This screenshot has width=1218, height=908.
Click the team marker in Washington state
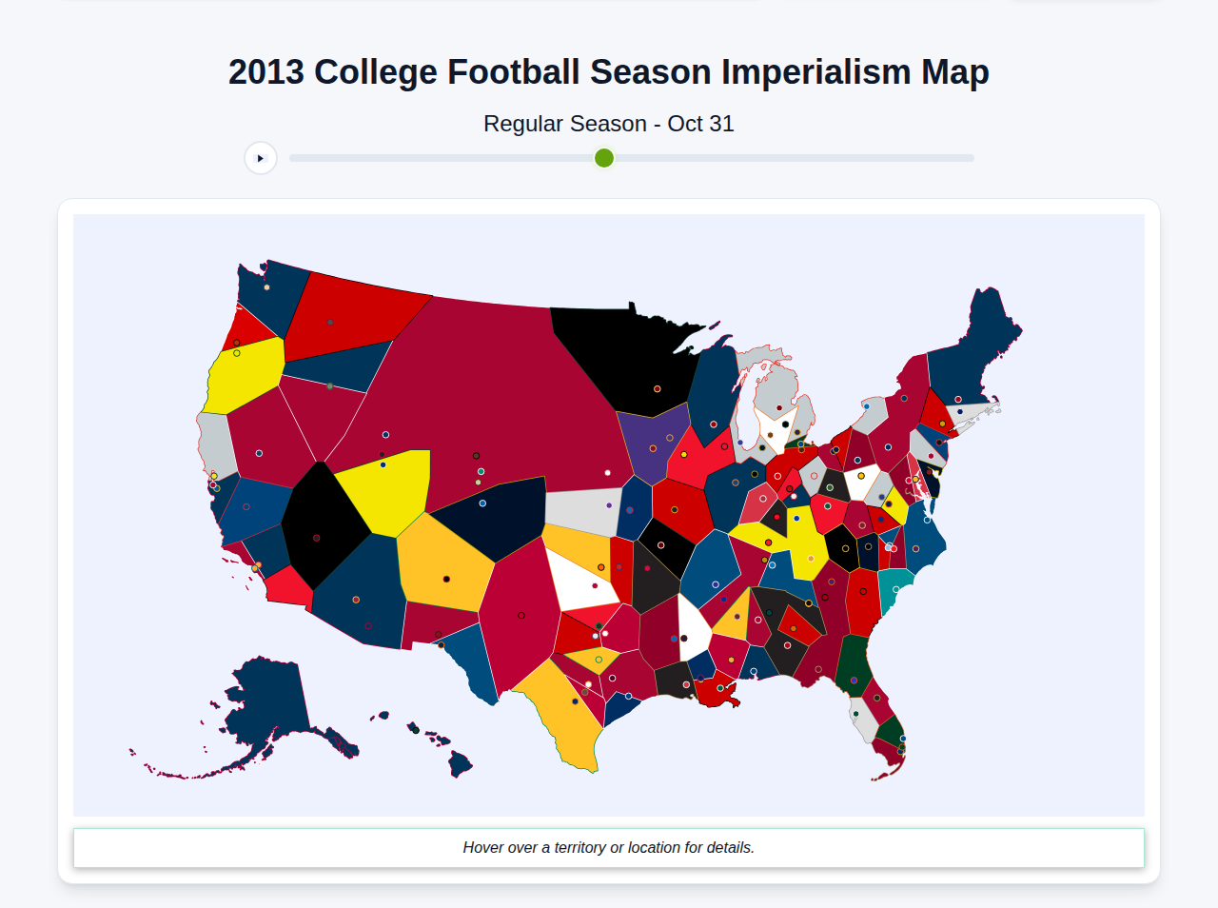tap(266, 286)
